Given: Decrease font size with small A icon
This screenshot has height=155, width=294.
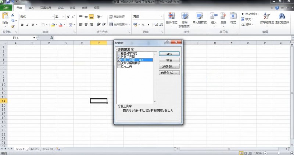Looking at the screenshot, I should coord(73,17).
